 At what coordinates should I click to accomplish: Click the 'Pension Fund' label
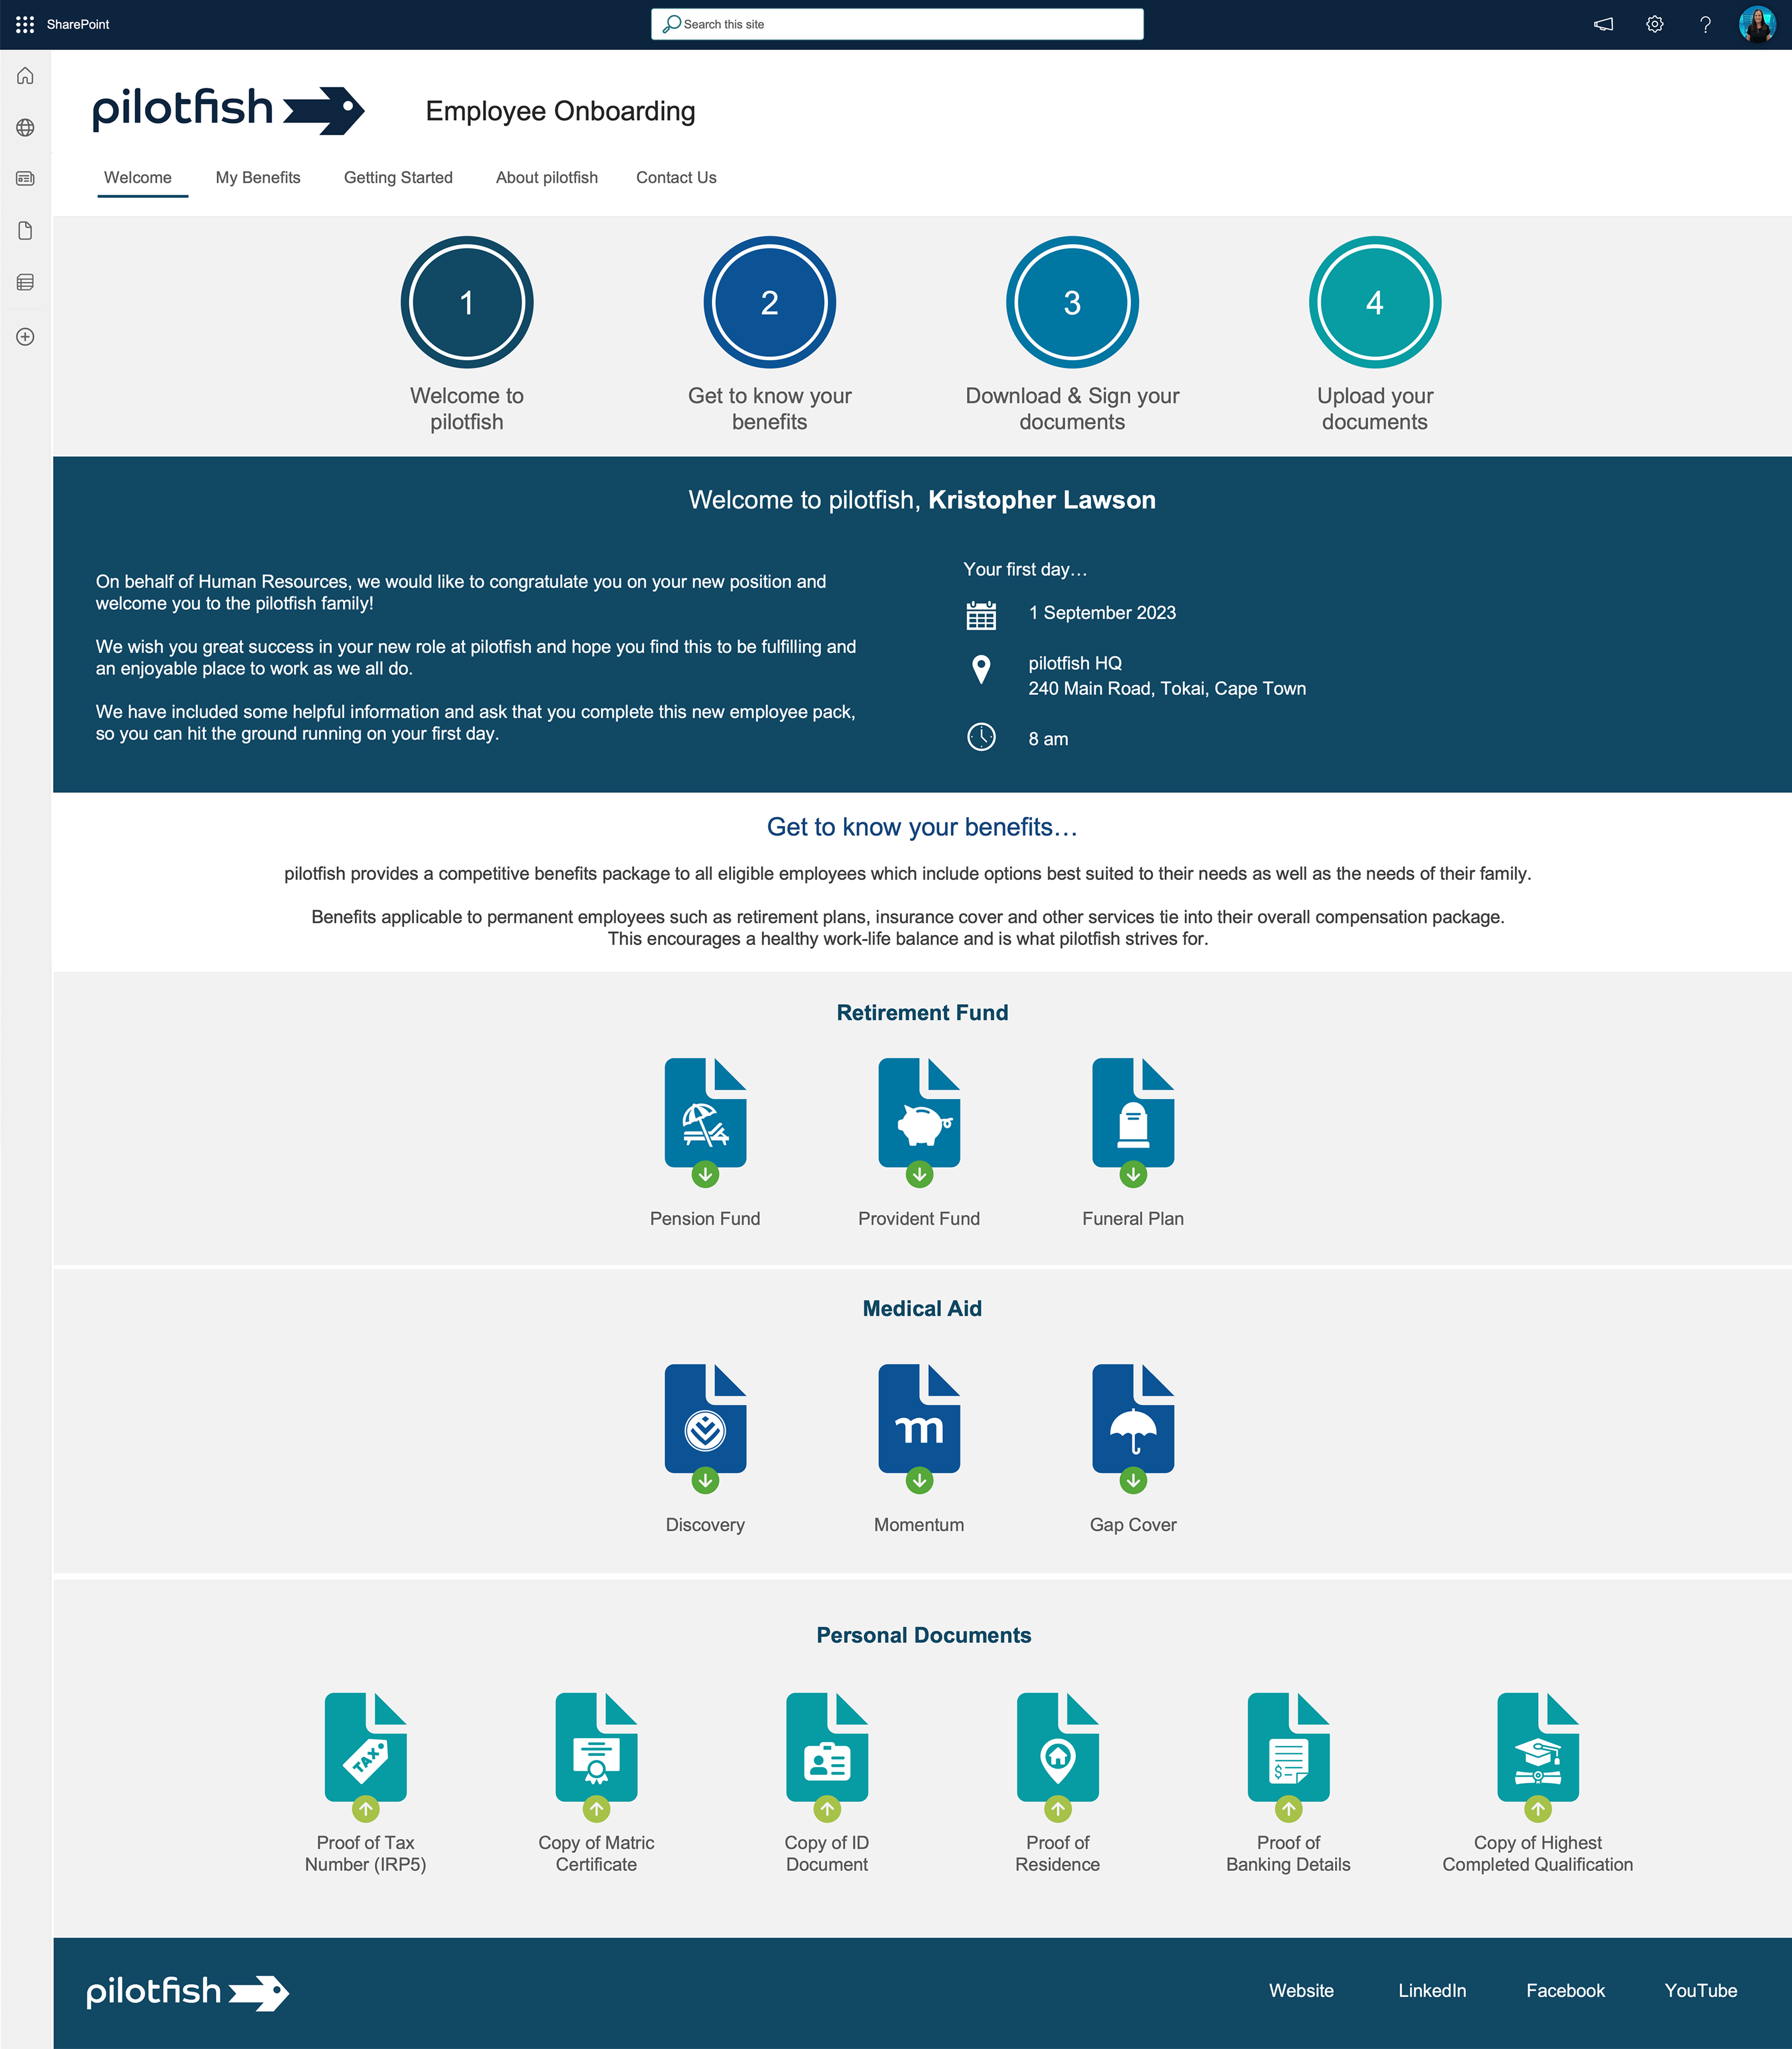click(705, 1218)
